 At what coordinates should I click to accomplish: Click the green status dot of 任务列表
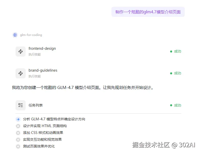pos(171,105)
